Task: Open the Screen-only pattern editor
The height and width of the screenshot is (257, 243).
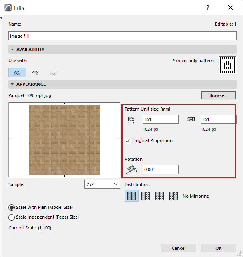Action: coord(227,65)
